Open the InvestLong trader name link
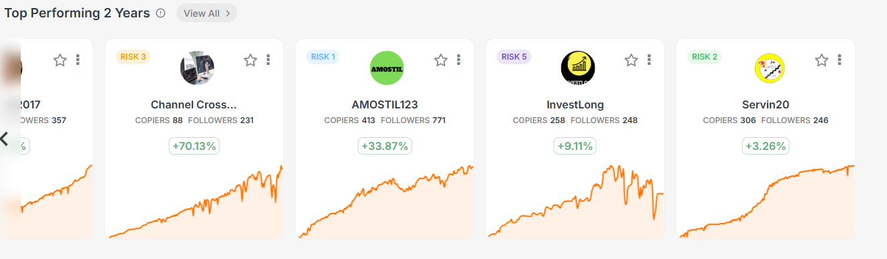Viewport: 887px width, 259px height. tap(575, 105)
